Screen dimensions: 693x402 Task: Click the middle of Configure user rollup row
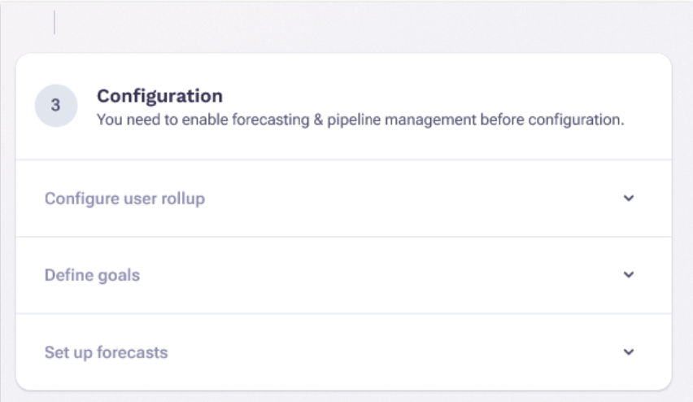click(343, 199)
